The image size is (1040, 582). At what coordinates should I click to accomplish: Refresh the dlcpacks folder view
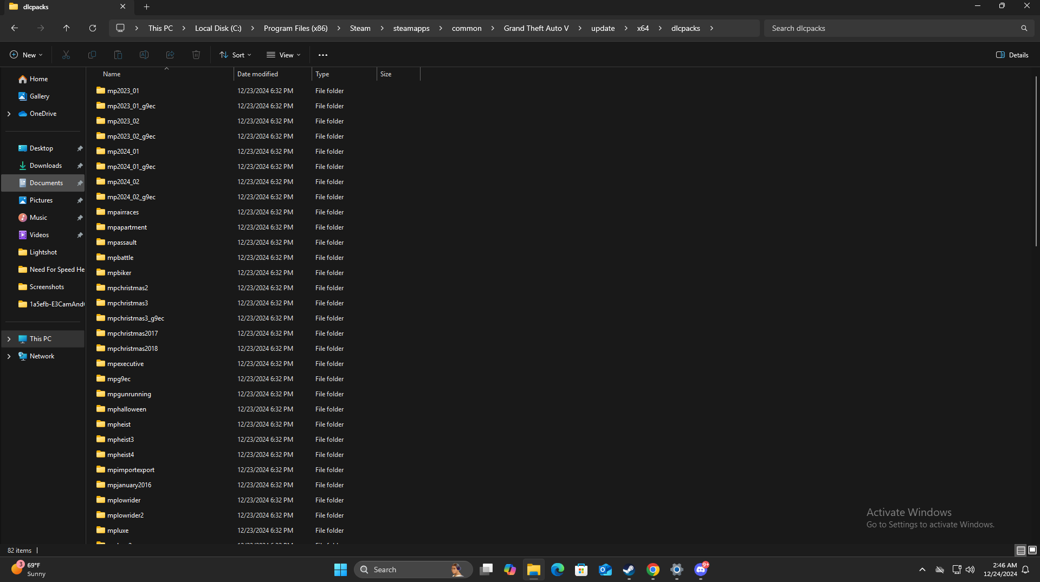coord(93,28)
